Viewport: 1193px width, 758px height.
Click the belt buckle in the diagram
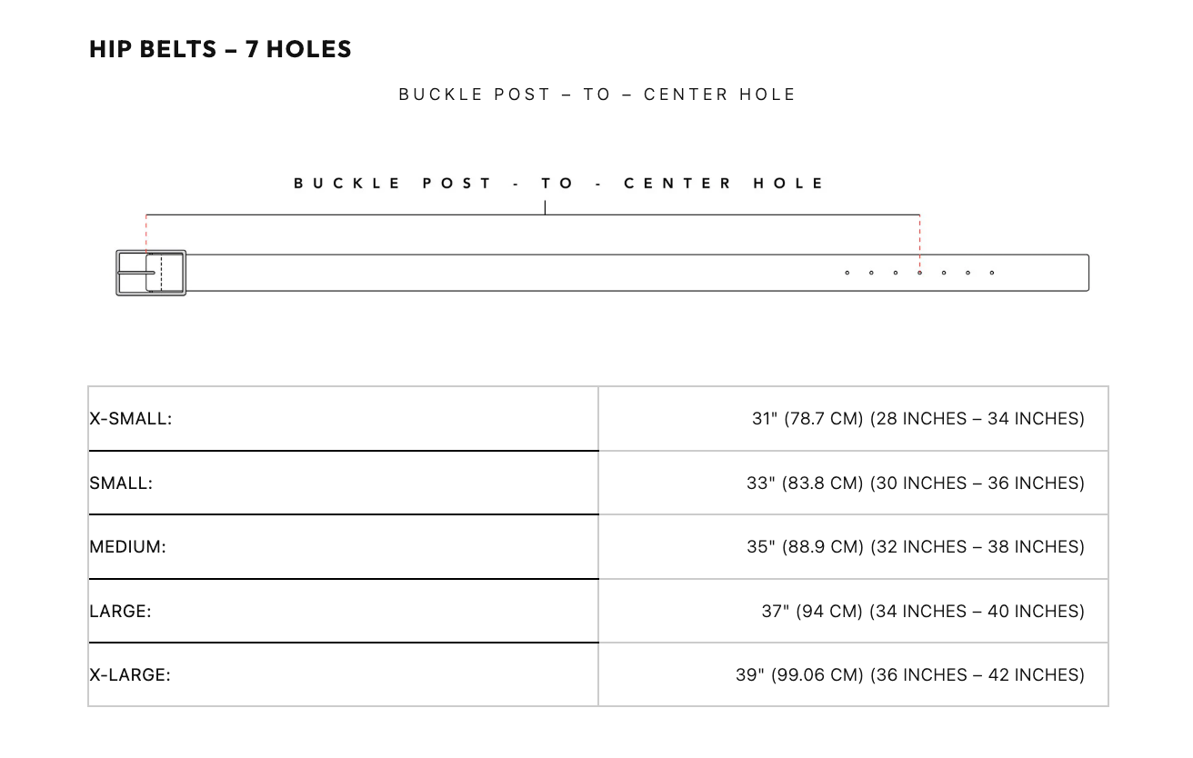(150, 273)
